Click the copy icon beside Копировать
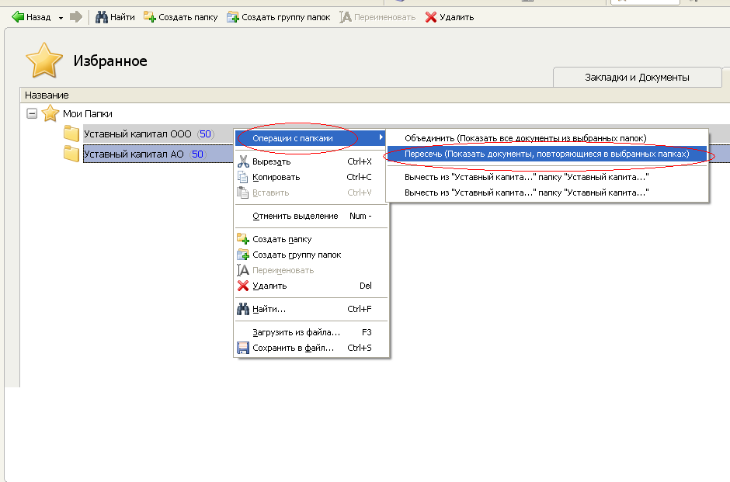This screenshot has width=730, height=482. (x=243, y=177)
